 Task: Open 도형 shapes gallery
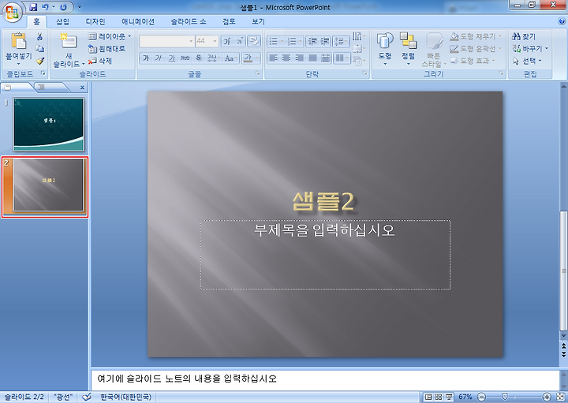click(x=385, y=49)
